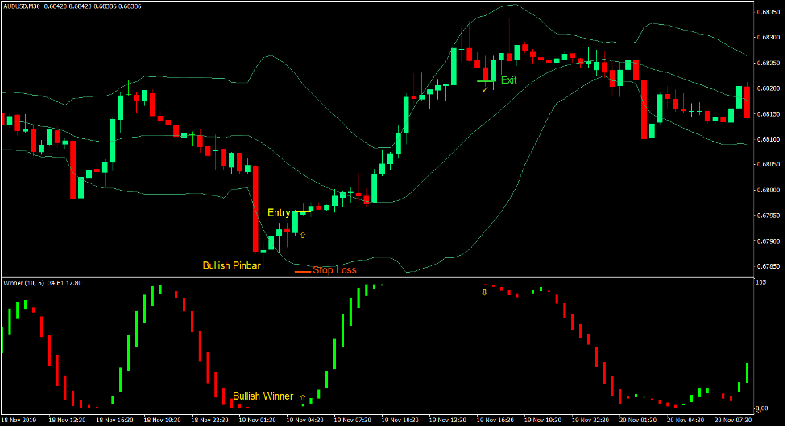Click the check mark below the Exit line
Viewport: 787px width, 427px height.
(x=485, y=90)
